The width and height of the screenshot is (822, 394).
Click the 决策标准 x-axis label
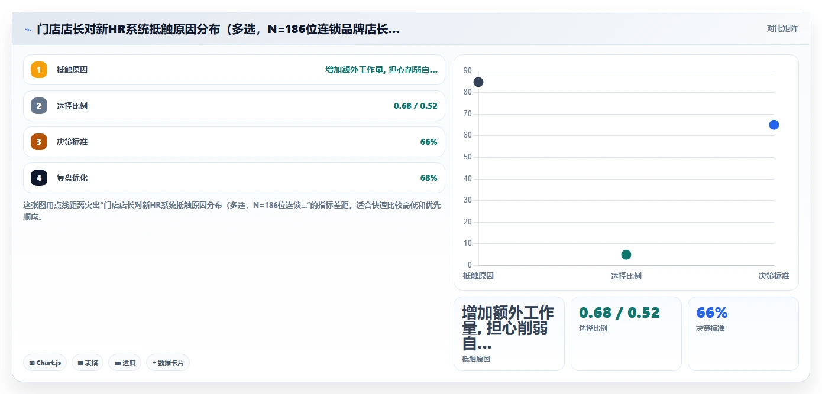tap(774, 276)
